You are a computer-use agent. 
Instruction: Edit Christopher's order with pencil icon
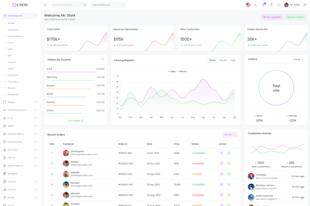(222, 153)
